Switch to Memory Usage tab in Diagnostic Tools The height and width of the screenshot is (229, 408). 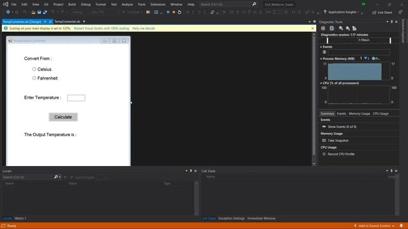[x=360, y=114]
